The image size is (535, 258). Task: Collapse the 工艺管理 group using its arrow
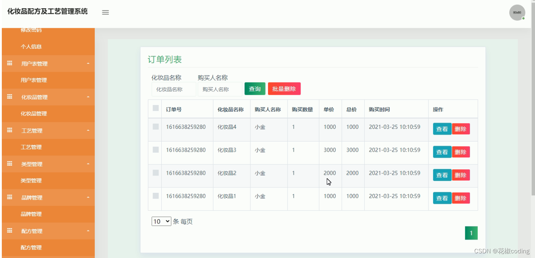pyautogui.click(x=88, y=131)
